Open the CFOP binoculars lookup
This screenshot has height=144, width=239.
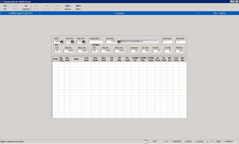pyautogui.click(x=61, y=41)
